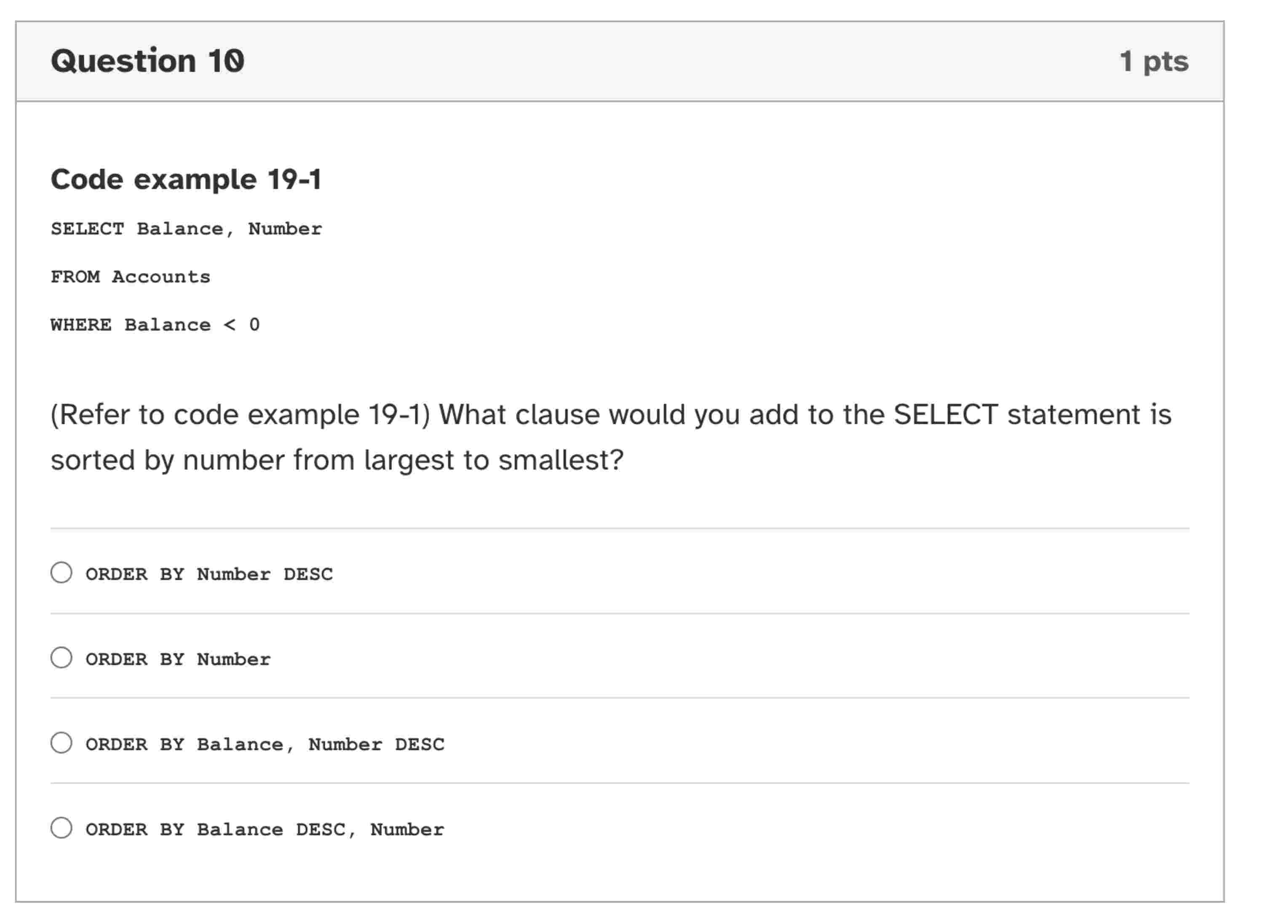Click the question card border frame
1265x905 pixels.
tap(17, 446)
